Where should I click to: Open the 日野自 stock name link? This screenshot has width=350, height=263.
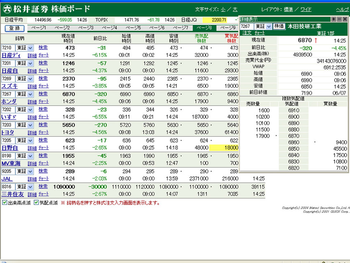click(x=10, y=148)
